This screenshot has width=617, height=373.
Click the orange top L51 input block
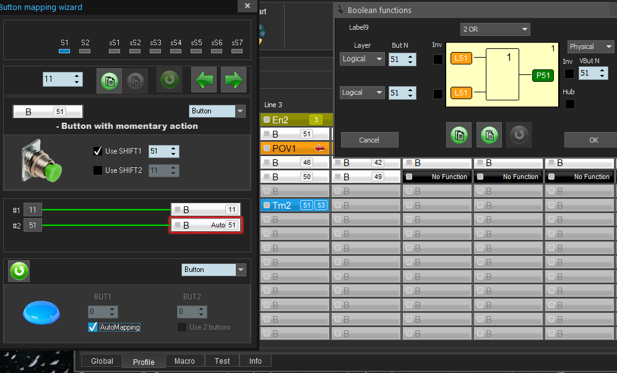[x=461, y=58]
